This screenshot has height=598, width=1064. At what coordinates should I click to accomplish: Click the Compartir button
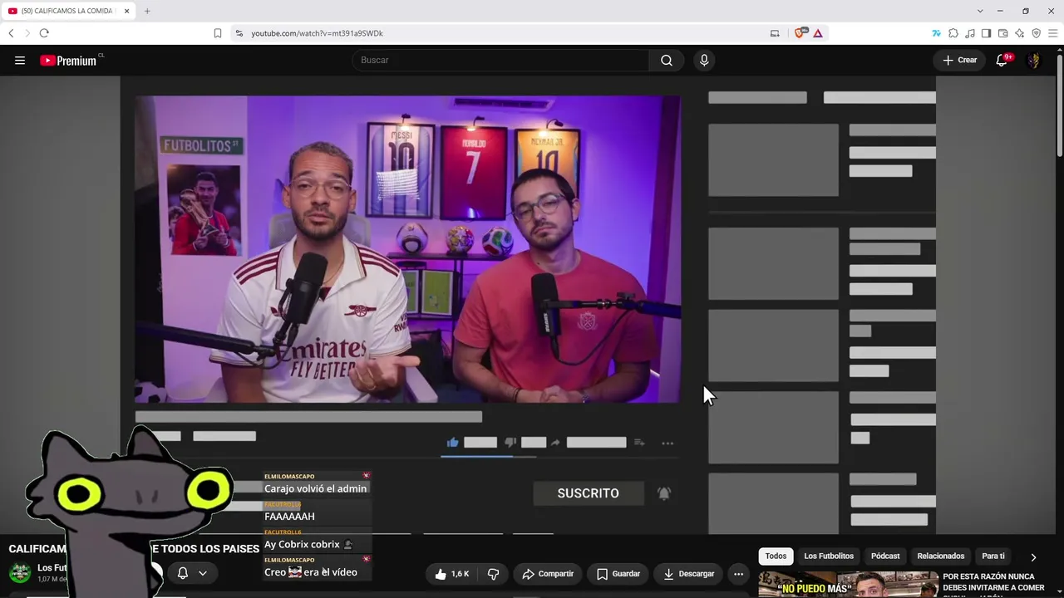548,573
